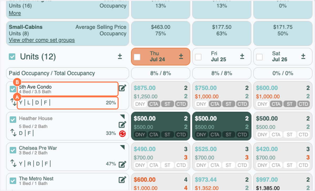Image resolution: width=315 pixels, height=191 pixels.
Task: Toggle CTA tag on 5th Ave Condo Thursday
Action: (154, 104)
